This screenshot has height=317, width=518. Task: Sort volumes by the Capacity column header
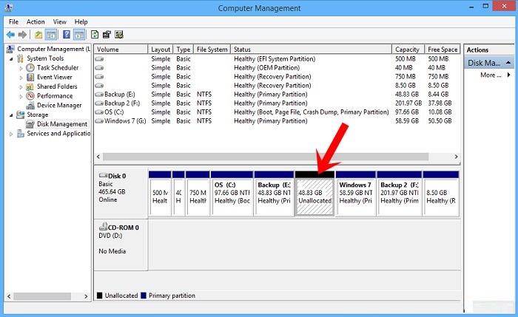tap(408, 50)
